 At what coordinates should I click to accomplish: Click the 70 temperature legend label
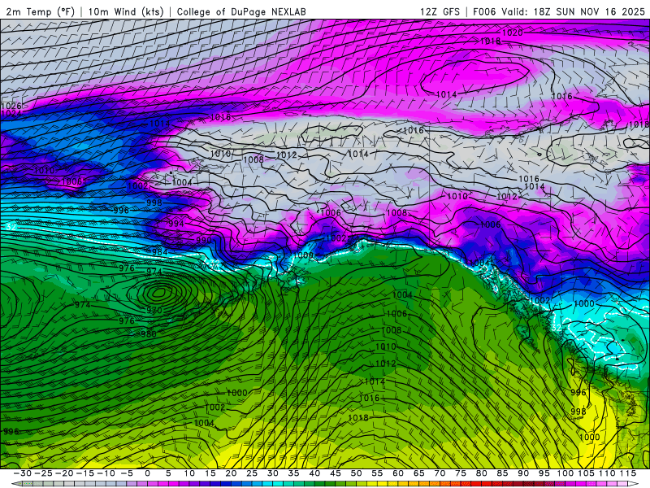(x=440, y=473)
